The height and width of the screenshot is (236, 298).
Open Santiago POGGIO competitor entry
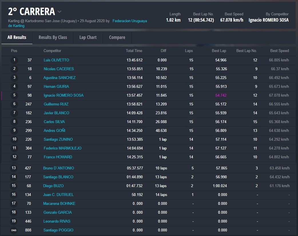point(58,230)
